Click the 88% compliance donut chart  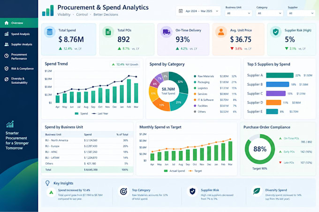pos(260,149)
